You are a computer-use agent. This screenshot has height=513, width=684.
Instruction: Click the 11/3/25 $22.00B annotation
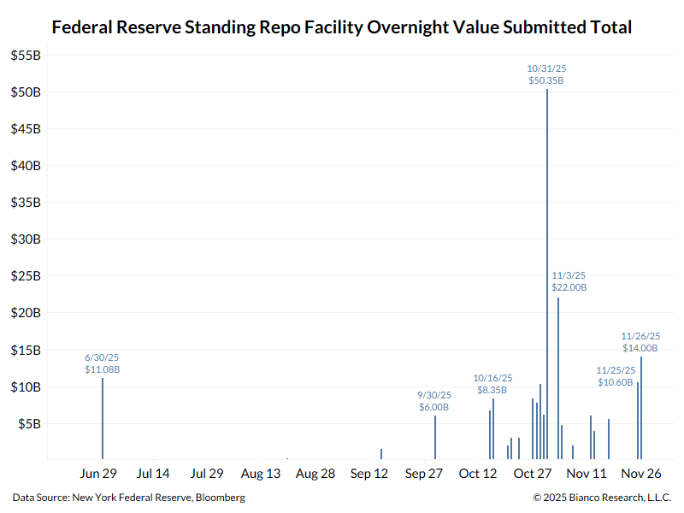coord(570,282)
